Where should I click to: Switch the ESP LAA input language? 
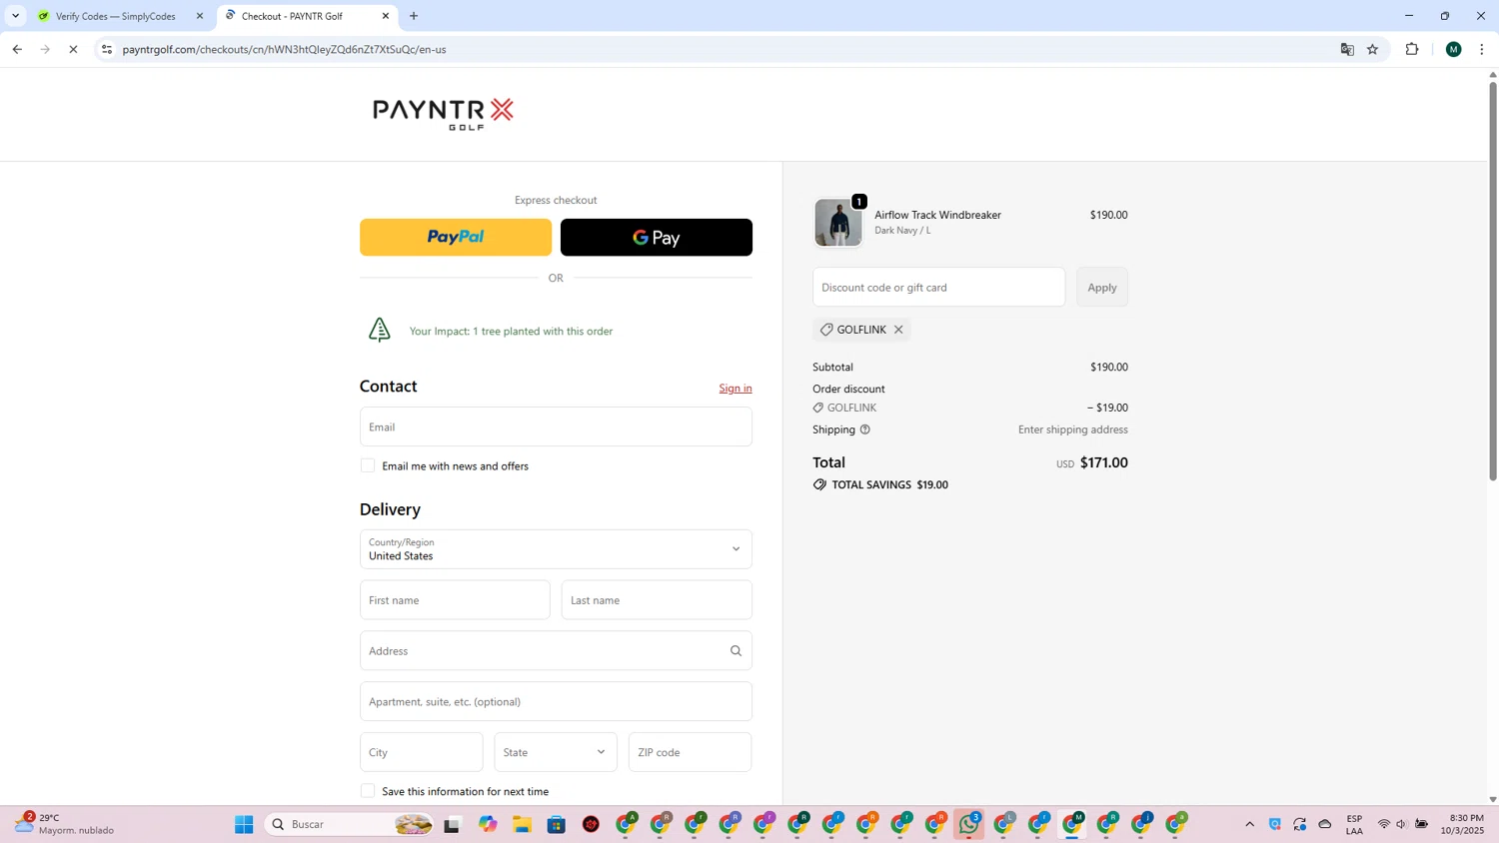pos(1354,824)
